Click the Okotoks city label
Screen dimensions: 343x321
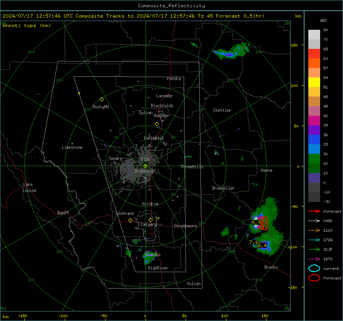point(152,255)
